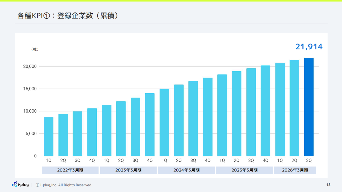Click the 4Q bar under 2024年3月期
The width and height of the screenshot is (342, 192).
point(208,117)
